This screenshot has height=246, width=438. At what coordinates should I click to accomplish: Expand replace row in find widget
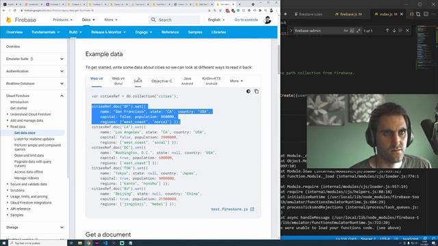291,31
